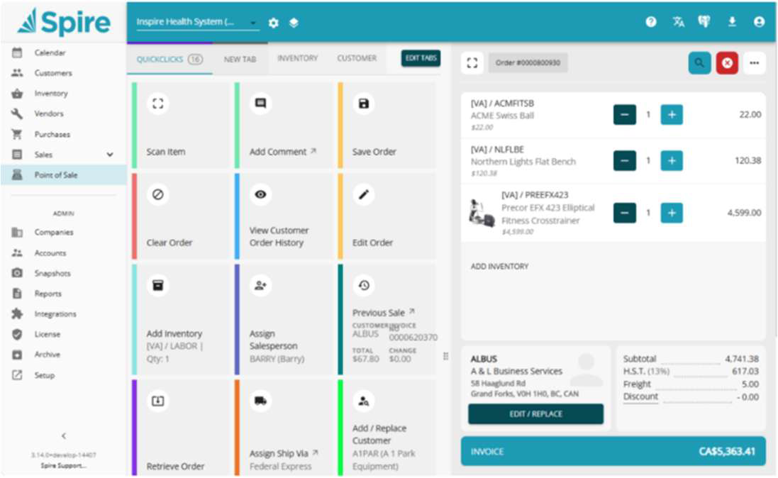Image resolution: width=778 pixels, height=478 pixels.
Task: Click the Discount label in totals
Action: tap(640, 396)
